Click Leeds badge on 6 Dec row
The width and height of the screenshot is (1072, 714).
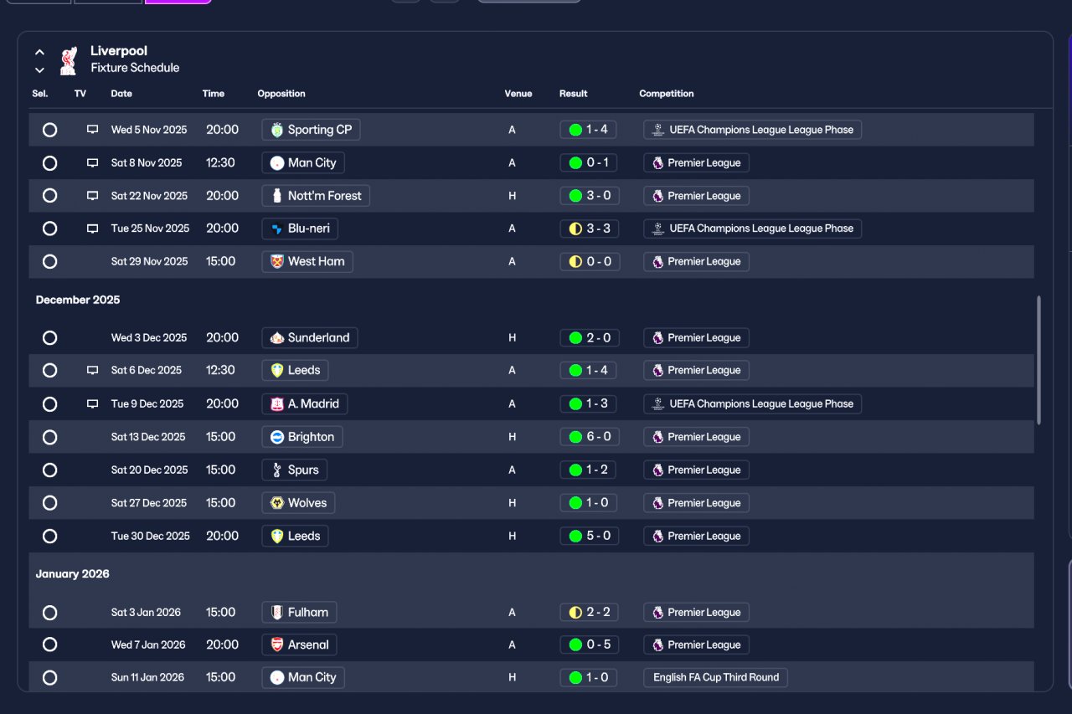(x=277, y=370)
